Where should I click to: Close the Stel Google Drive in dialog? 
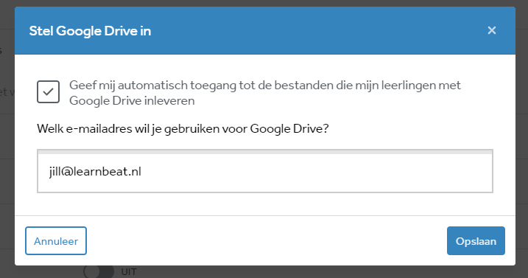tap(492, 30)
